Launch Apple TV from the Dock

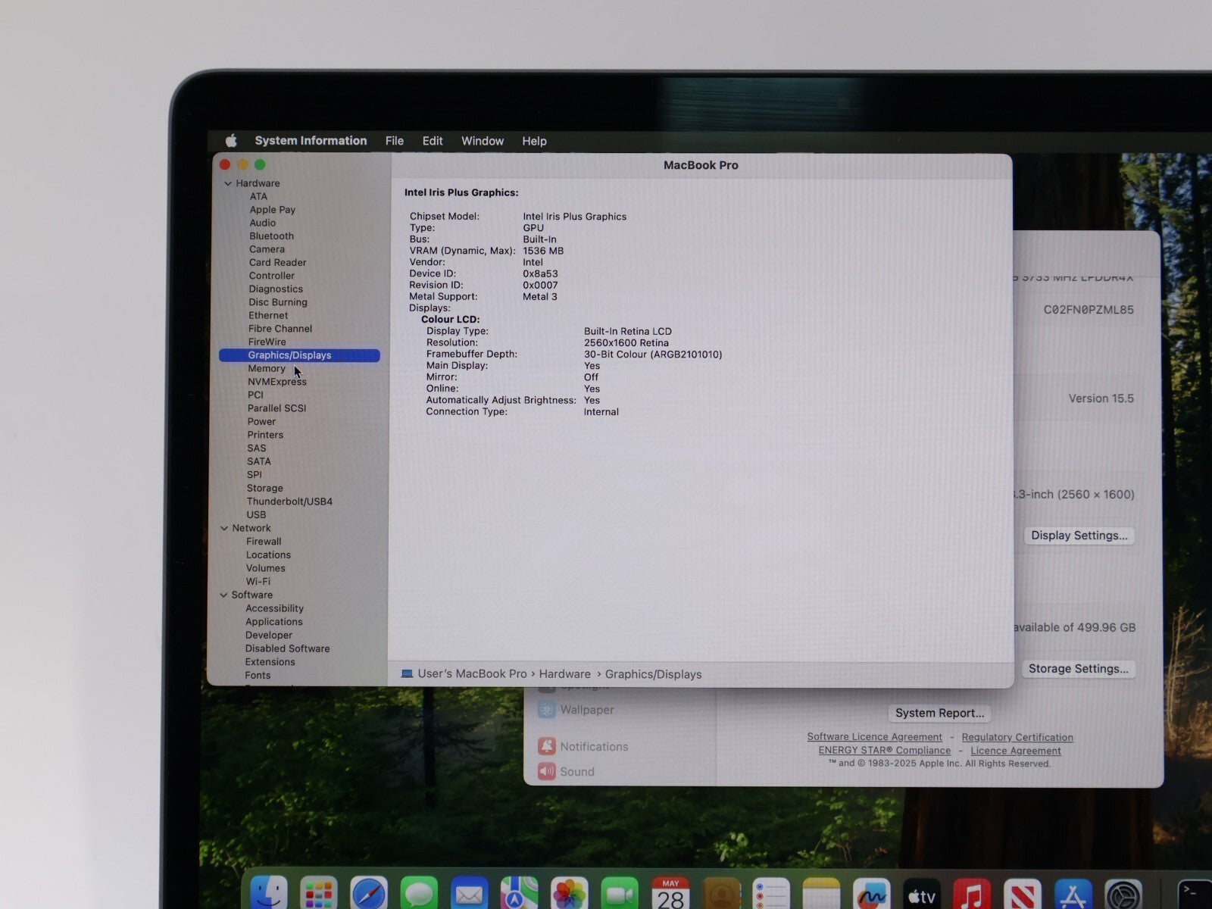[x=921, y=894]
